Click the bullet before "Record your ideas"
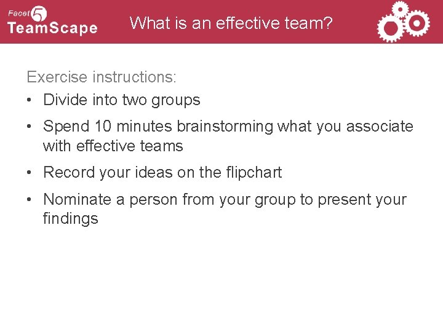The width and height of the screenshot is (443, 332). pyautogui.click(x=30, y=173)
